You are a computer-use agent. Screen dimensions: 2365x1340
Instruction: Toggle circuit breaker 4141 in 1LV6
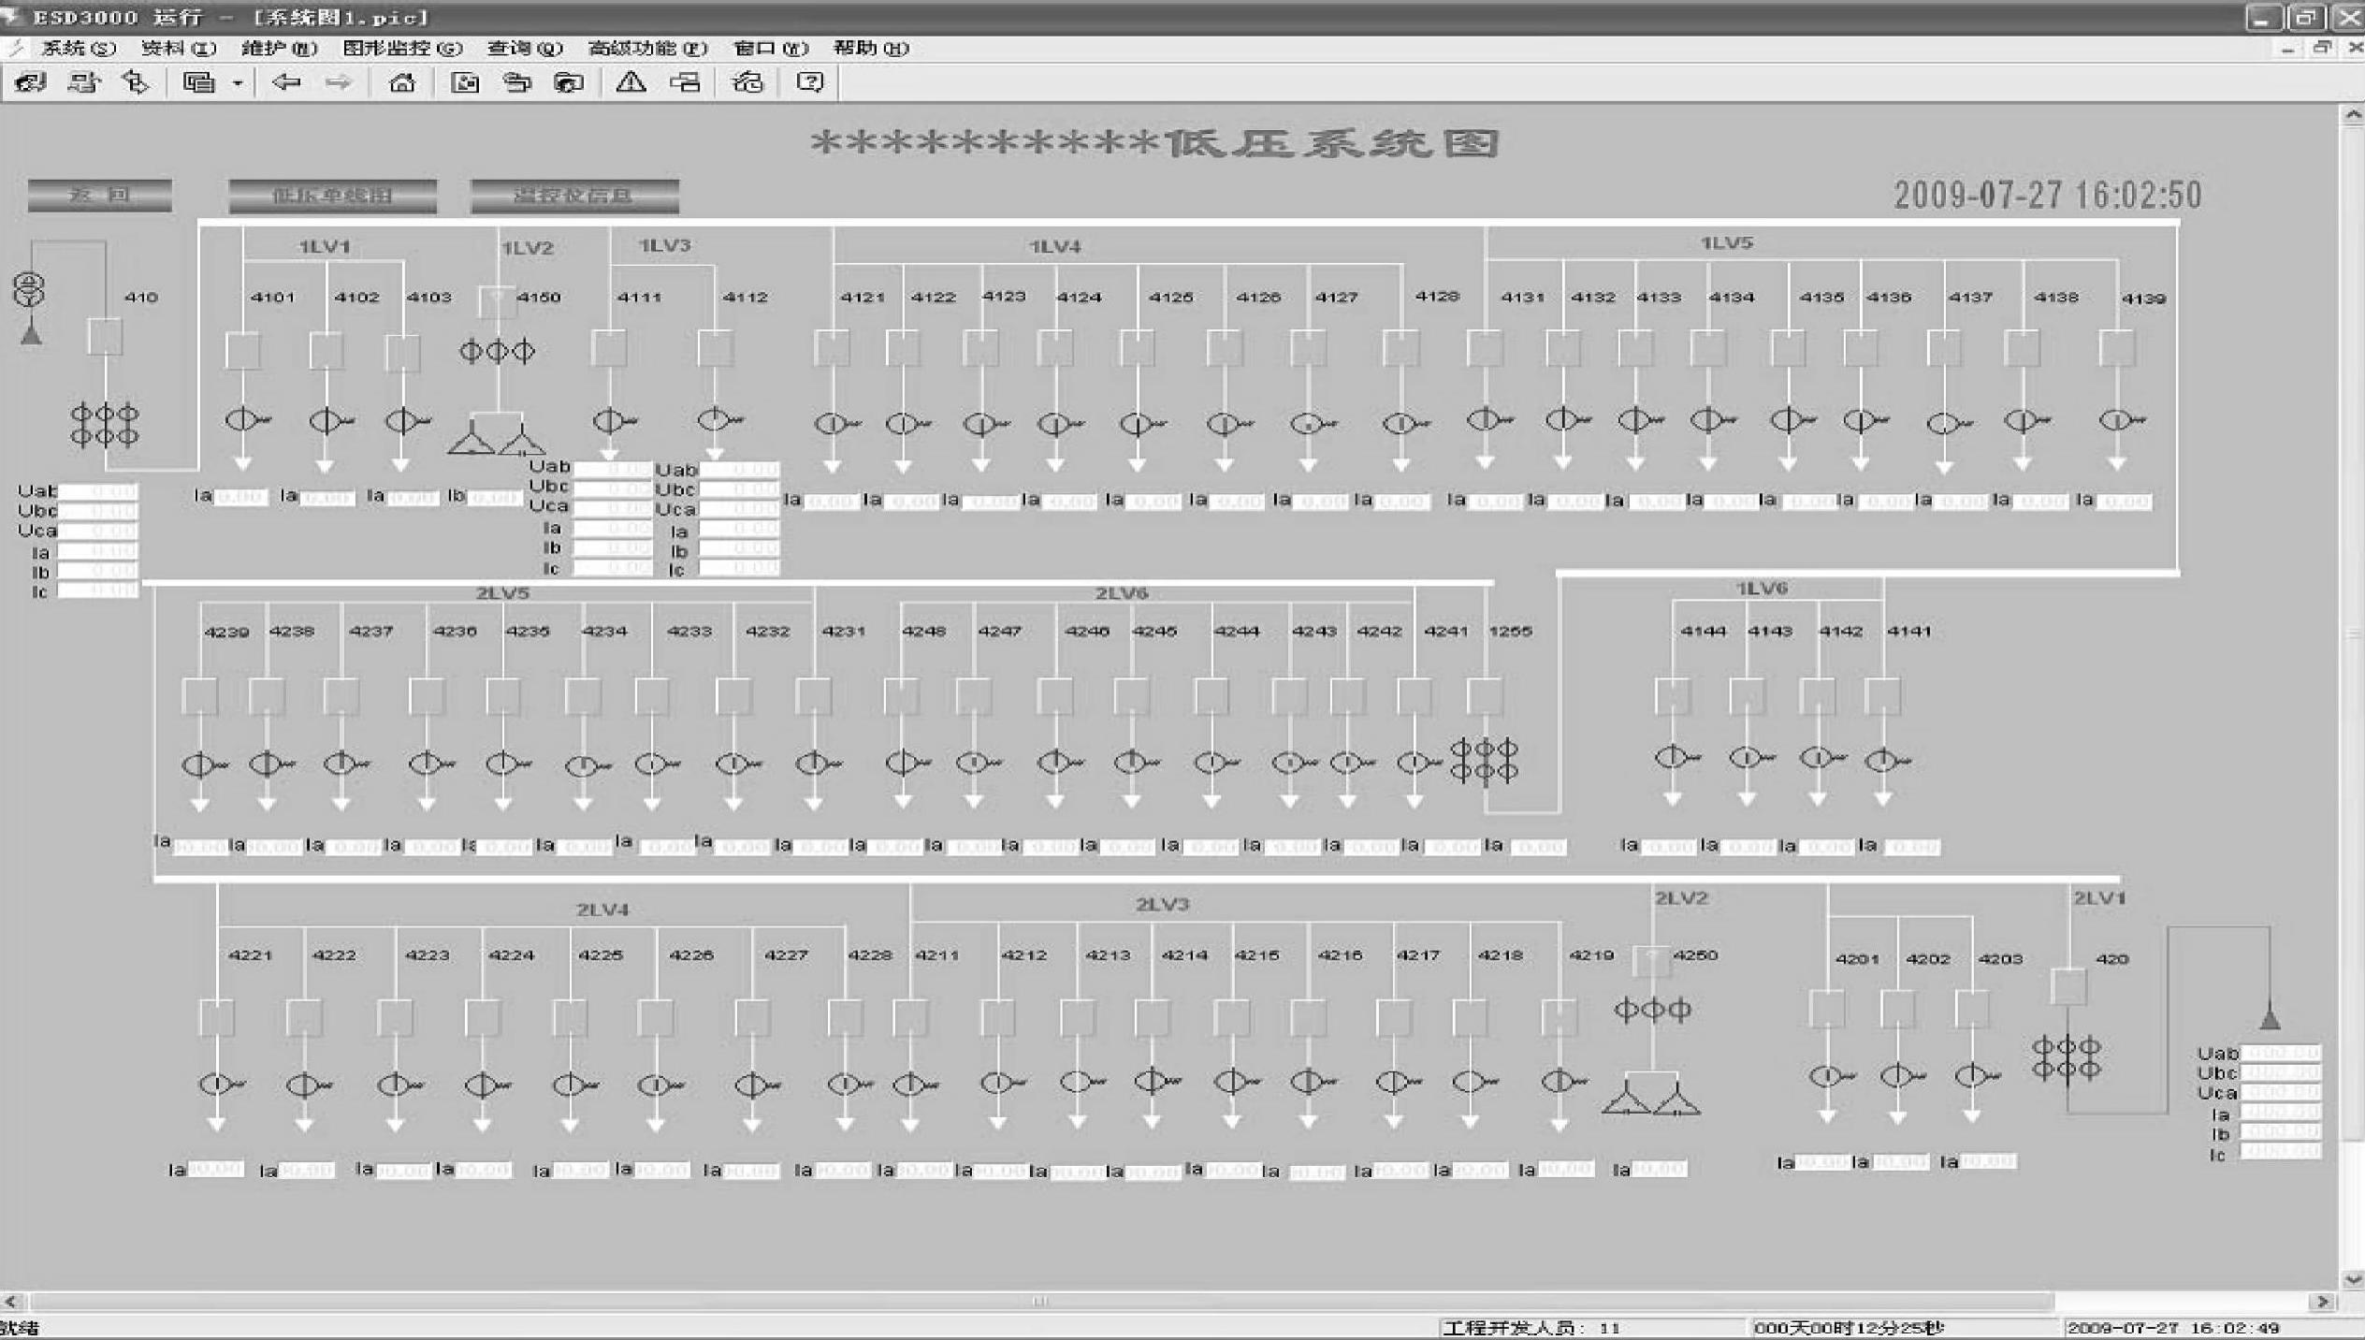tap(1882, 696)
